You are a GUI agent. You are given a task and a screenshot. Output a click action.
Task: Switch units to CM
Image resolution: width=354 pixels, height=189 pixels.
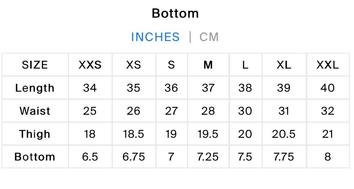[209, 37]
